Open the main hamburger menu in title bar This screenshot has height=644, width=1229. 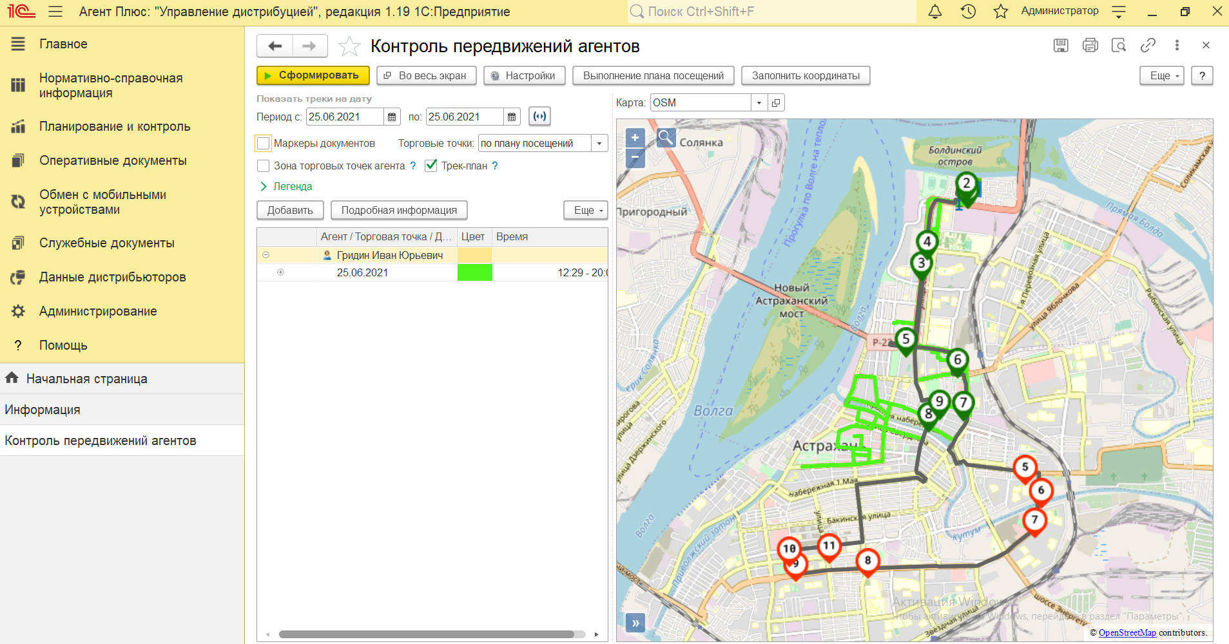[55, 12]
